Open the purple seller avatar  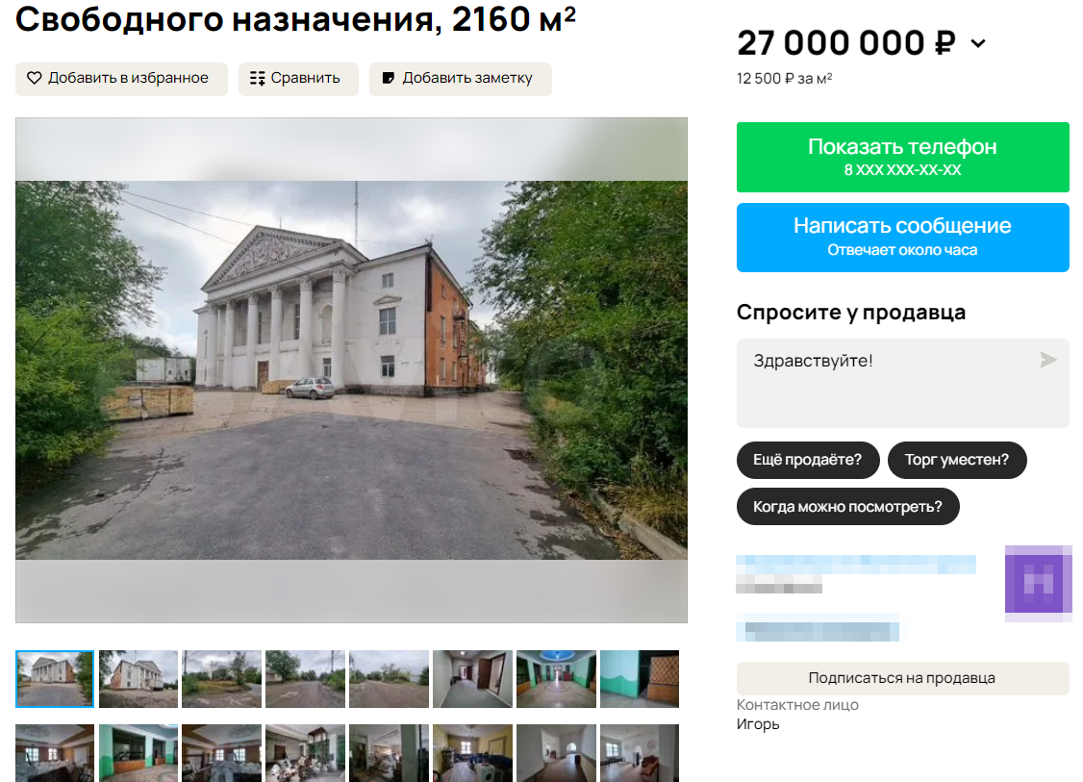(x=1038, y=583)
